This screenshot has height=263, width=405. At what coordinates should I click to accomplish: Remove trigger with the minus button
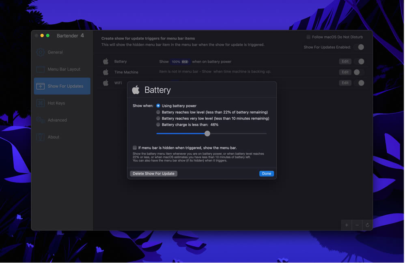357,225
